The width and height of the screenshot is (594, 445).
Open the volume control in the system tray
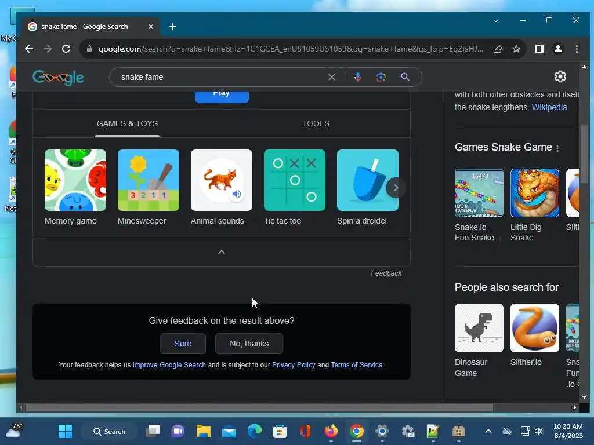click(539, 431)
